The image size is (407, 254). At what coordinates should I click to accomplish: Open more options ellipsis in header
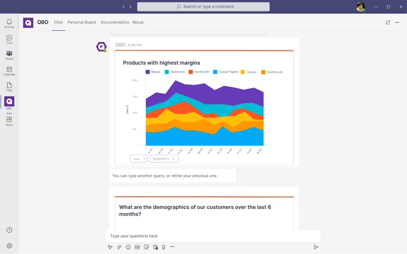pos(397,22)
